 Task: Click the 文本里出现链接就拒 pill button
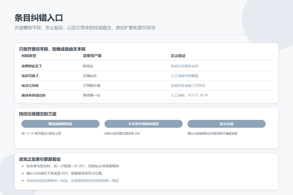pos(143,124)
